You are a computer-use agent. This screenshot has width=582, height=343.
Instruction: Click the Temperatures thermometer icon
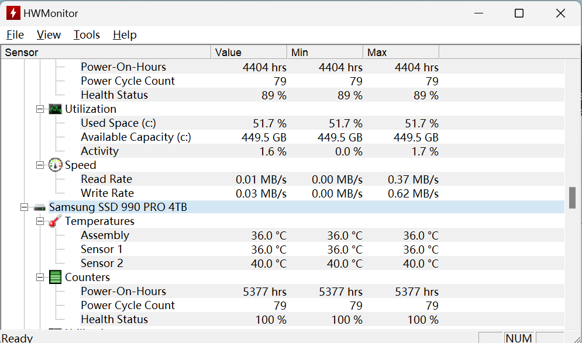coord(56,221)
